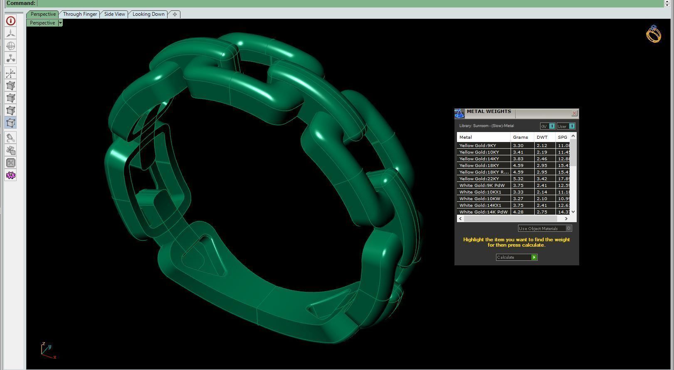The width and height of the screenshot is (674, 370).
Task: Select the Yellow Gold:18KY row
Action: pos(514,165)
